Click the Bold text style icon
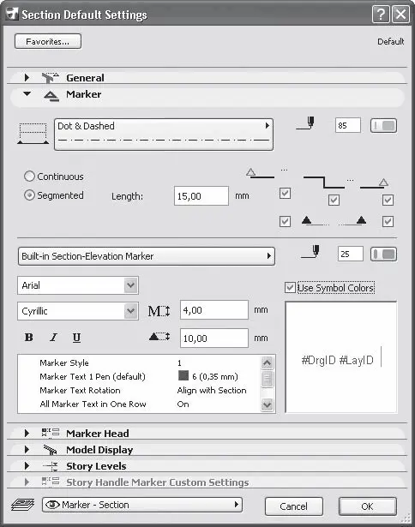Image resolution: width=415 pixels, height=527 pixels. click(x=29, y=337)
